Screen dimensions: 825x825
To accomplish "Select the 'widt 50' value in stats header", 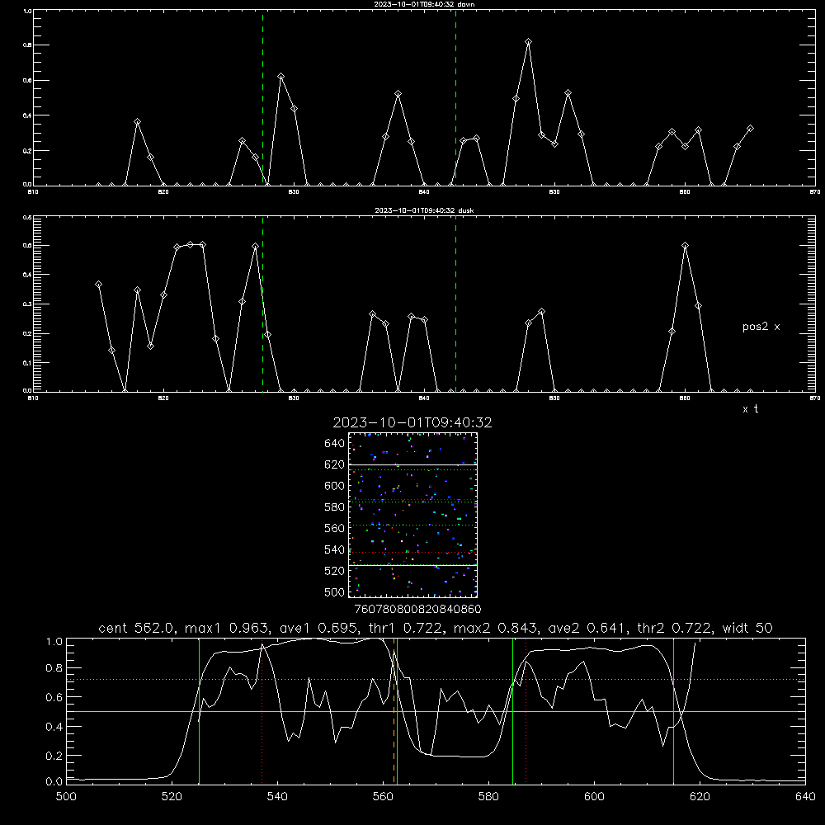I will [747, 628].
